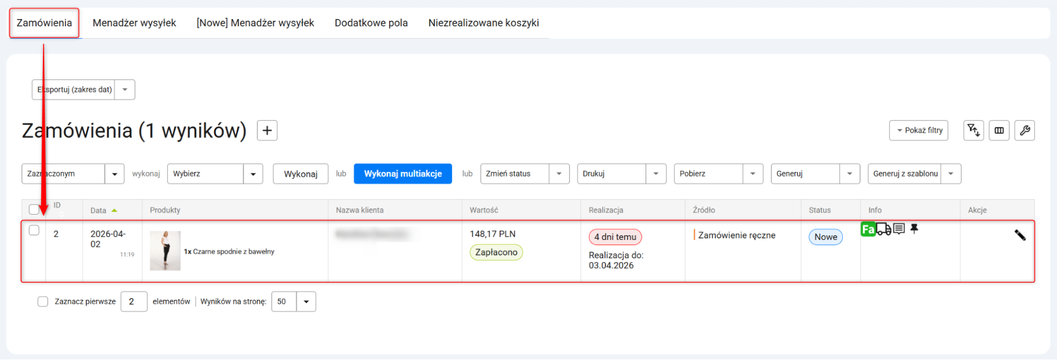Open the results per page dropdown
The width and height of the screenshot is (1057, 360).
point(306,302)
